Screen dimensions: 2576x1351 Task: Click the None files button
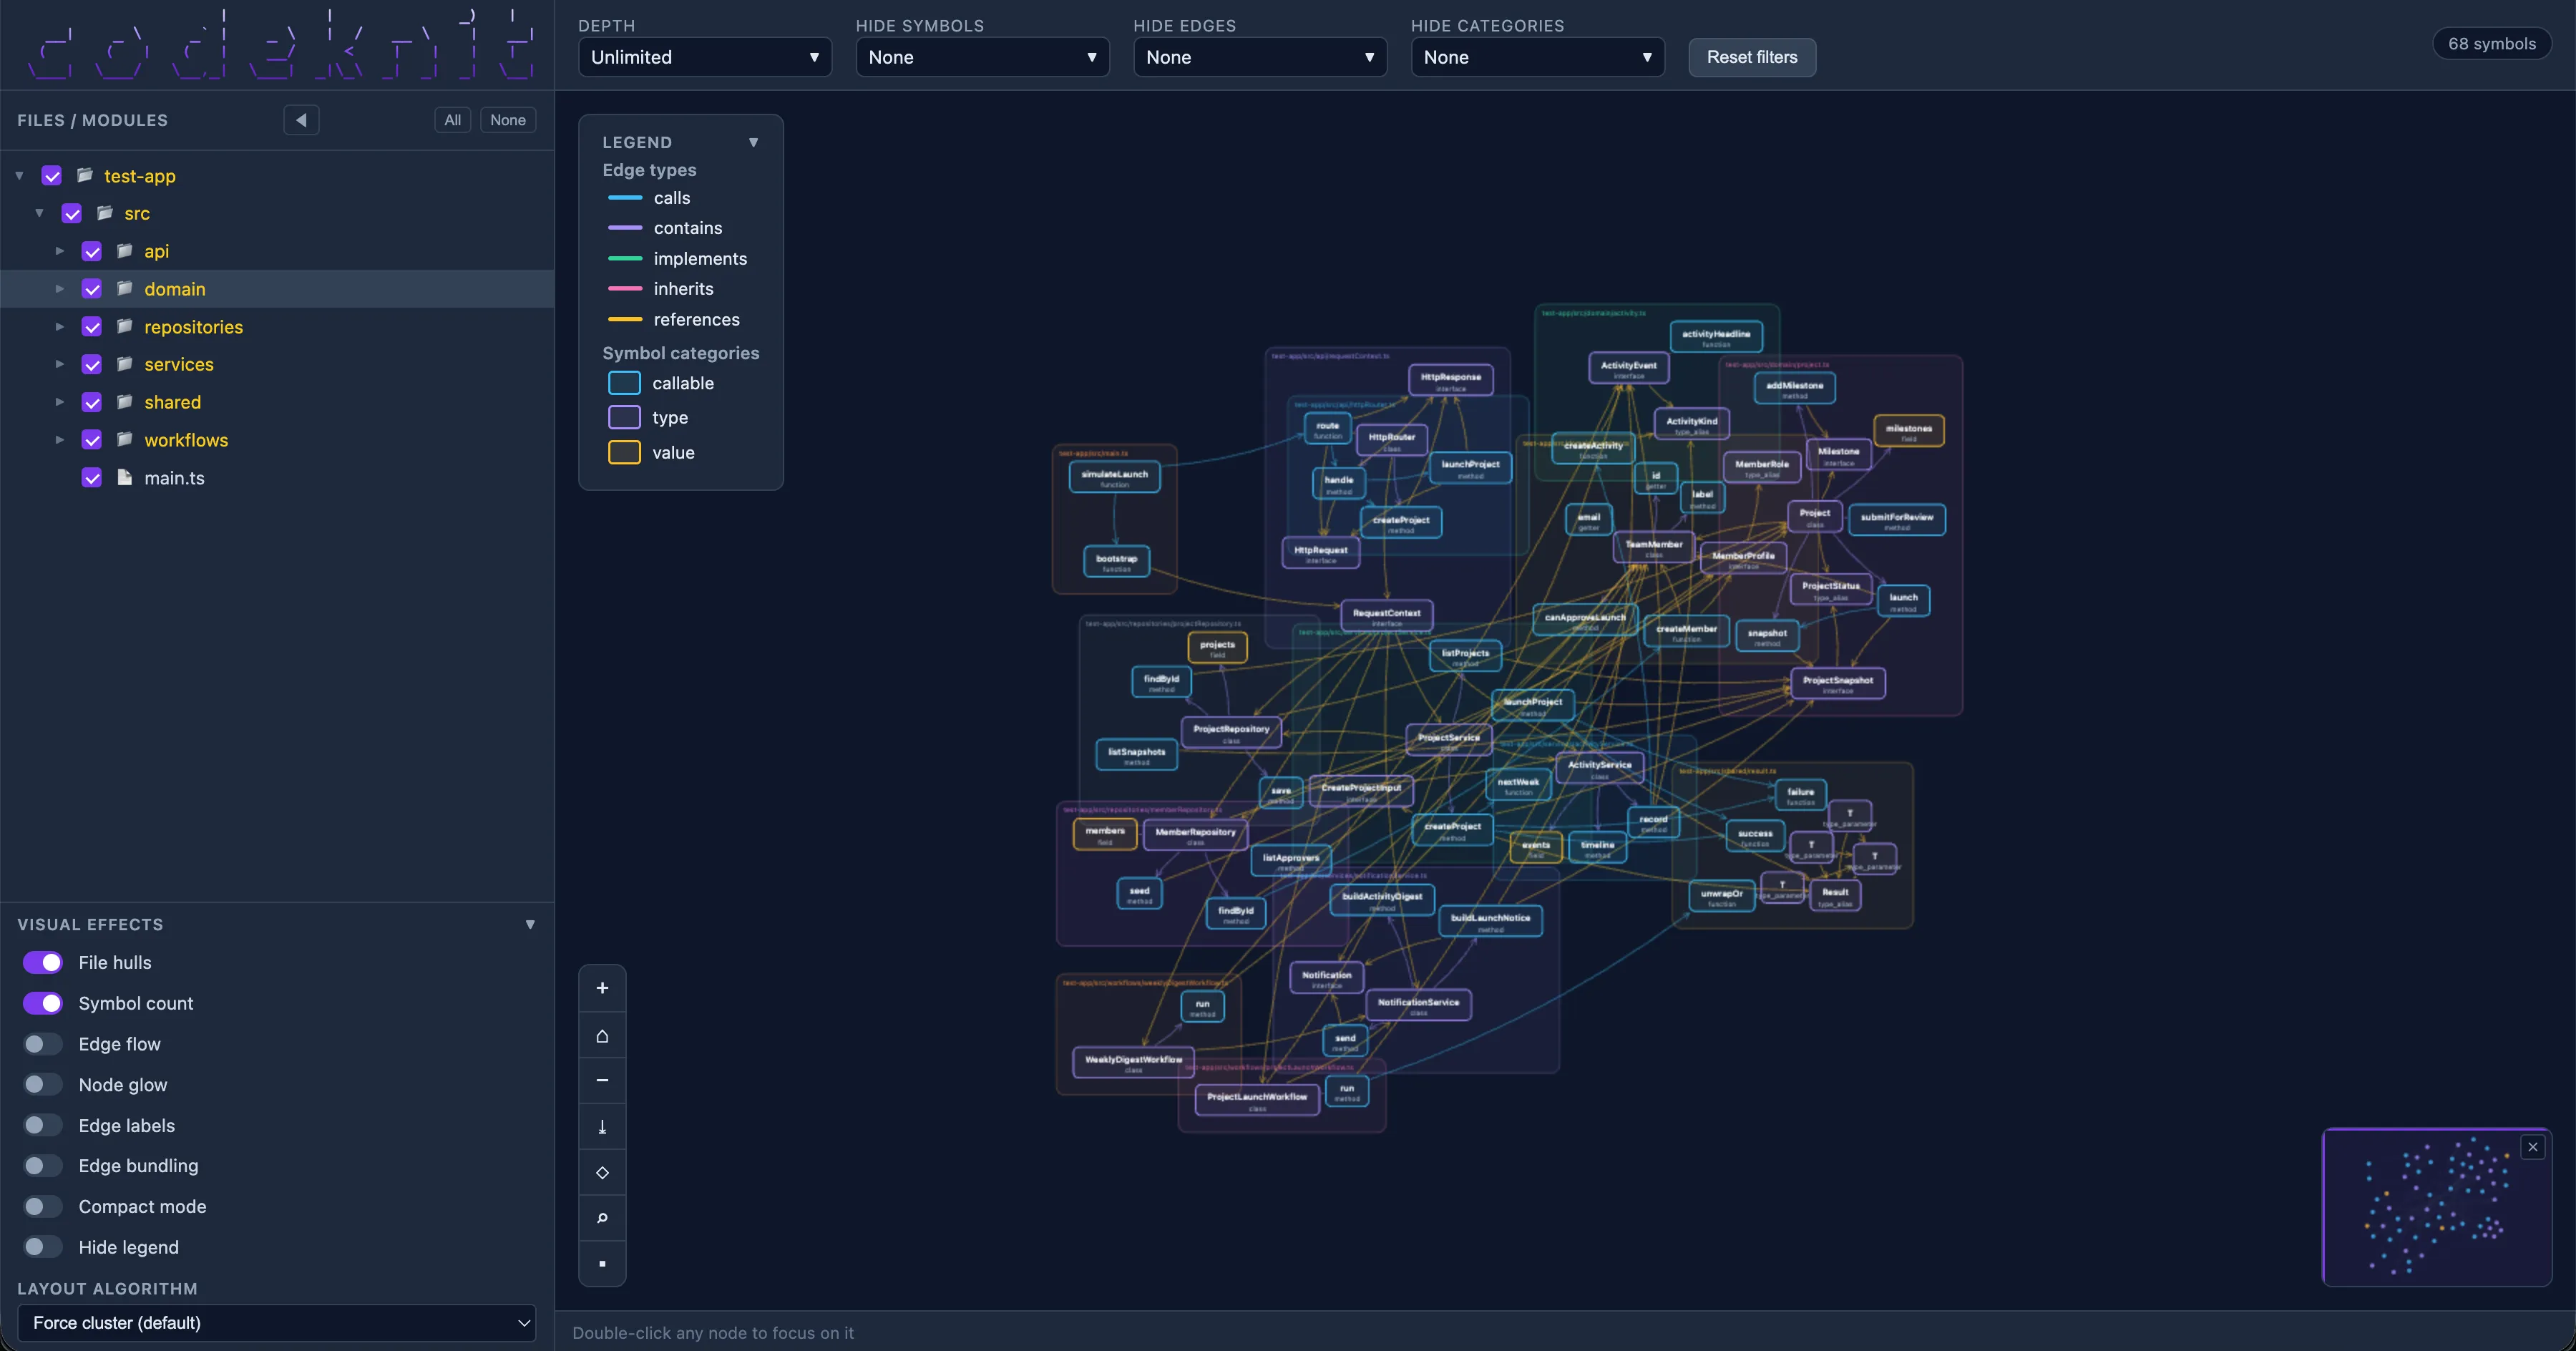tap(508, 120)
